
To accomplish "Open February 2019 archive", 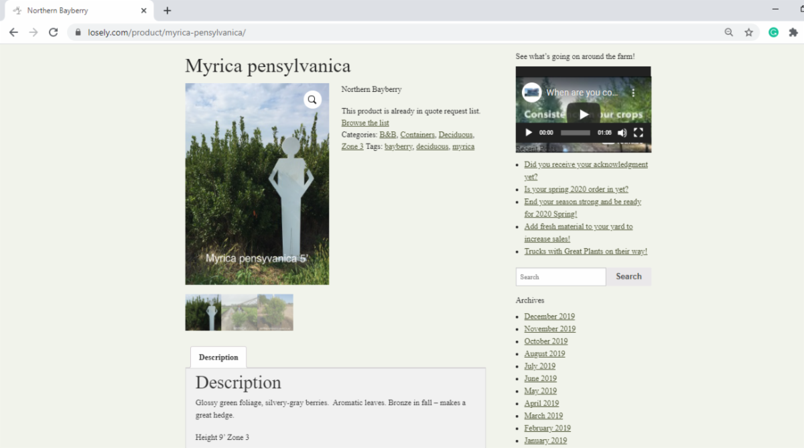I will [547, 428].
